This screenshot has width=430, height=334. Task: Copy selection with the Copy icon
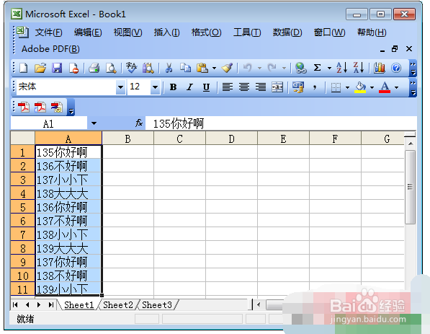pyautogui.click(x=185, y=68)
